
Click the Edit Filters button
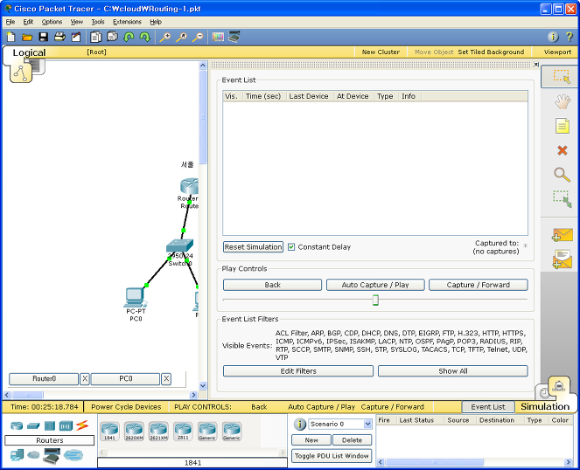tap(298, 371)
